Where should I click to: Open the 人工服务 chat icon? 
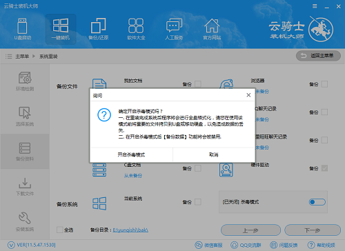tap(174, 26)
